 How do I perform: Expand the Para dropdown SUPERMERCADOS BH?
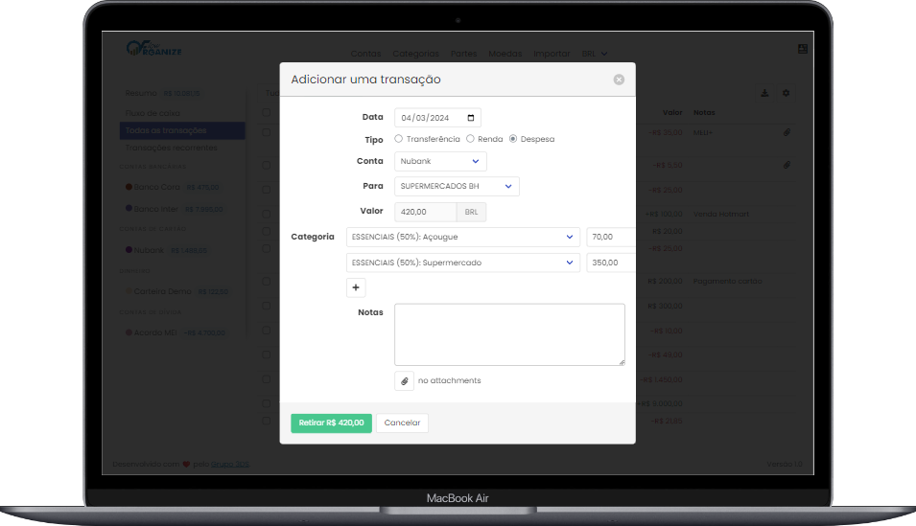click(x=457, y=186)
